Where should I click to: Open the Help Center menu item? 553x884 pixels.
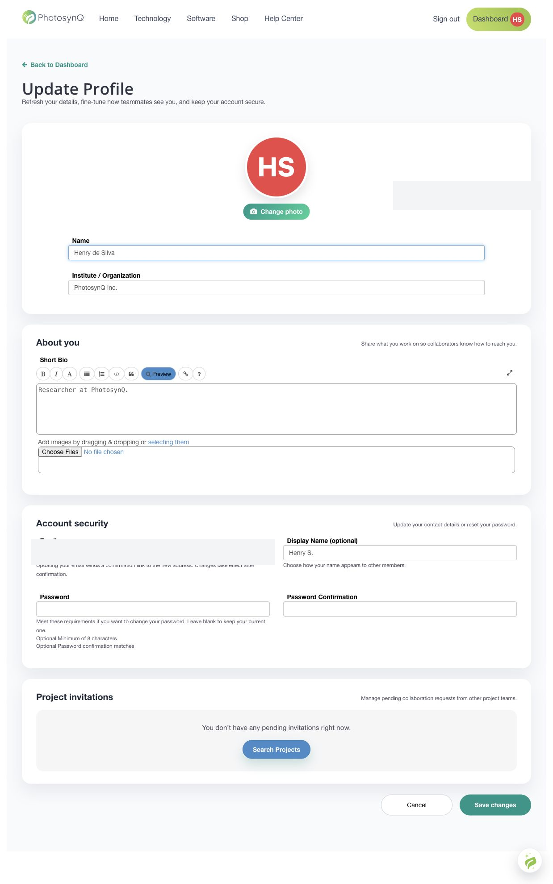(x=283, y=18)
